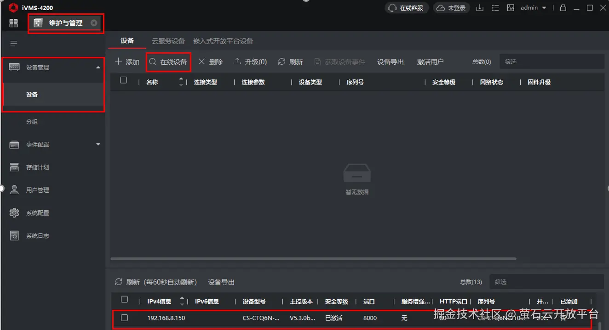Click the 安全等级 header in upper table
609x330 pixels.
click(x=444, y=82)
